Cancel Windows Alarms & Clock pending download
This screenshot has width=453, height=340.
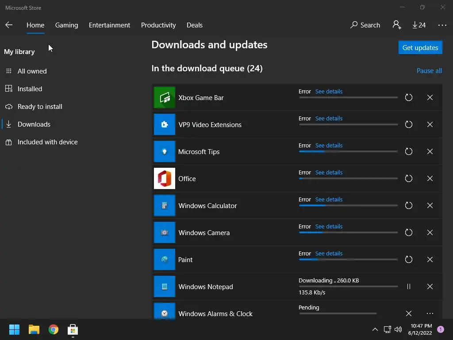[x=408, y=313]
